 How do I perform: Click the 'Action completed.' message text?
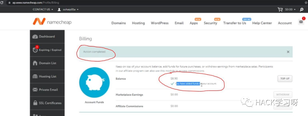click(94, 52)
